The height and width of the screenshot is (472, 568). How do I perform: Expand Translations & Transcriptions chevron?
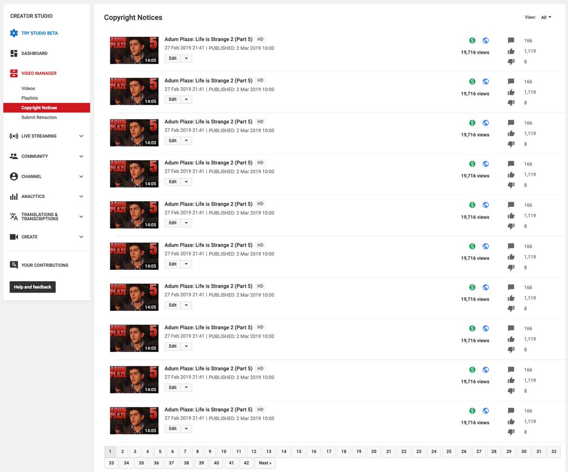coord(81,216)
